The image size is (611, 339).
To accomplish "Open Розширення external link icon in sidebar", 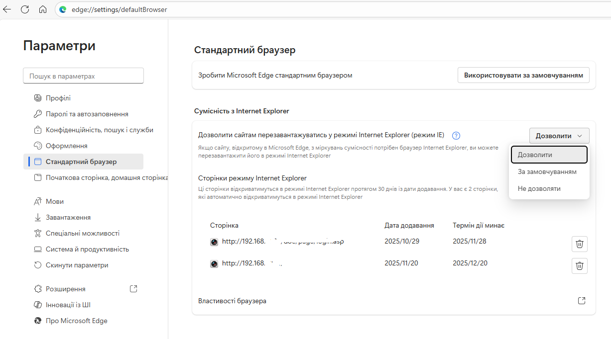I will pyautogui.click(x=133, y=289).
